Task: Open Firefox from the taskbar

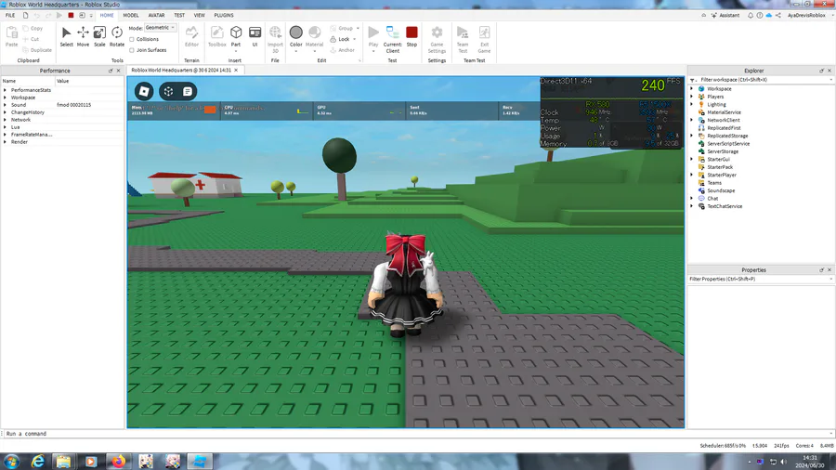Action: click(x=118, y=461)
